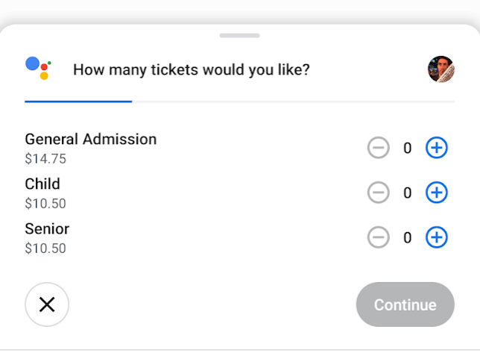
Task: Add a Senior ticket with plus icon
Action: pyautogui.click(x=437, y=237)
